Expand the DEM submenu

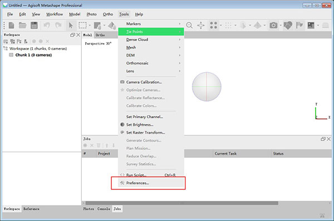(151, 56)
